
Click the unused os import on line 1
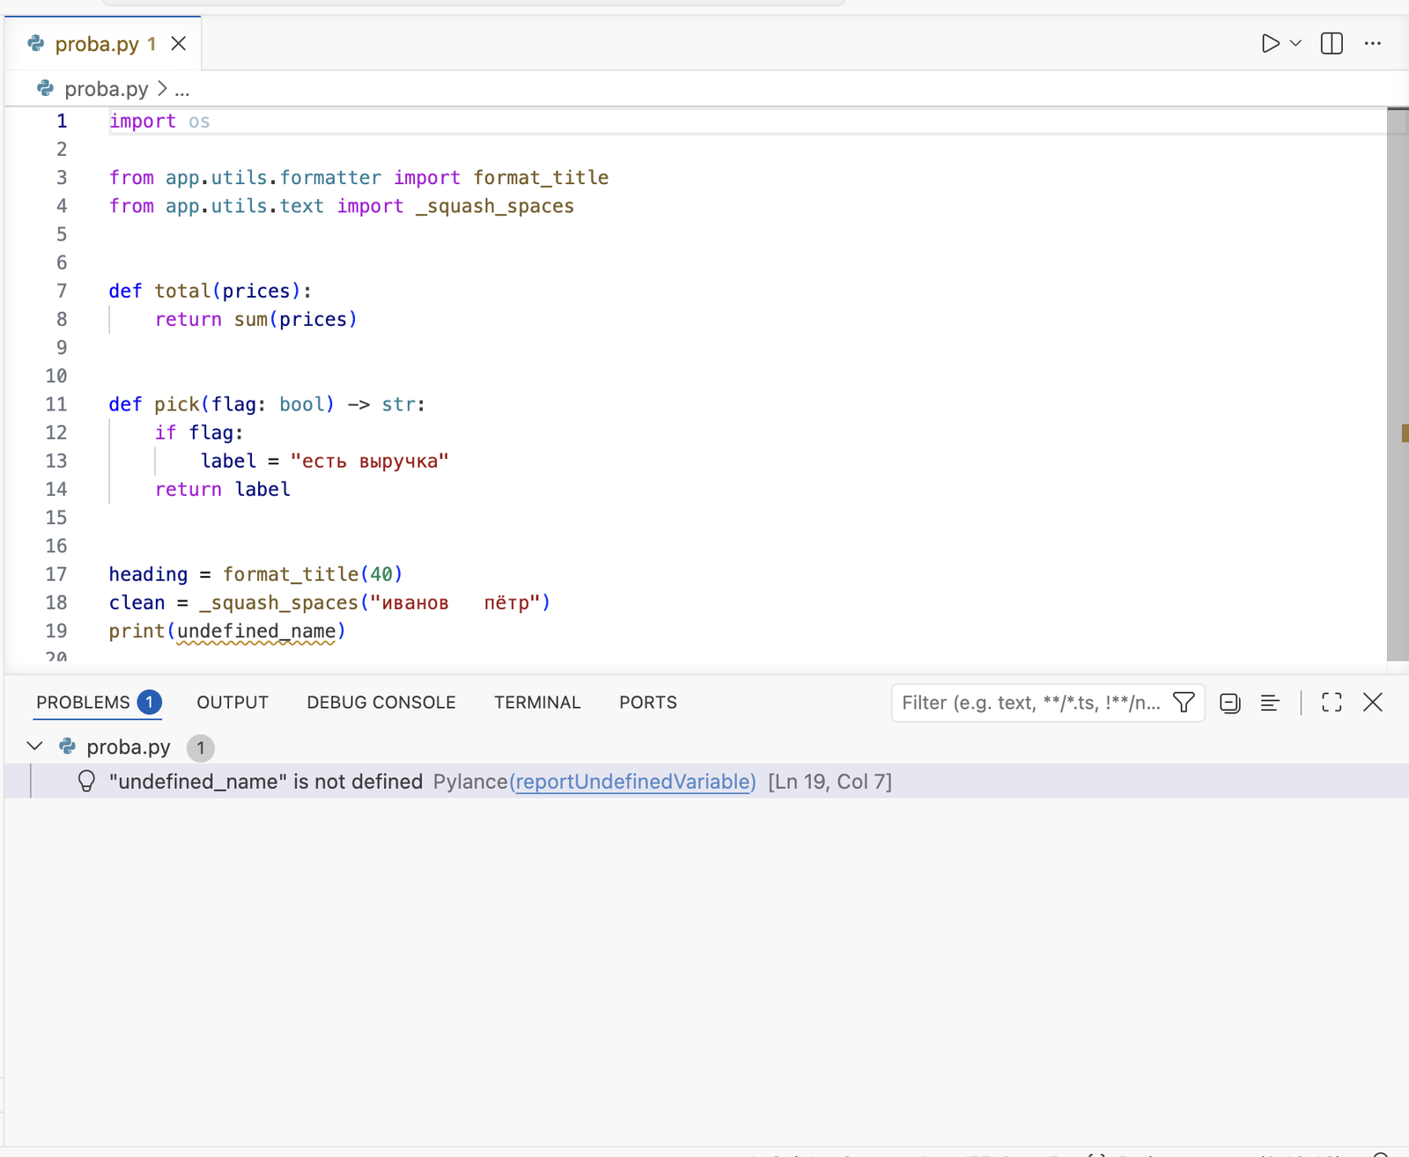(x=199, y=121)
